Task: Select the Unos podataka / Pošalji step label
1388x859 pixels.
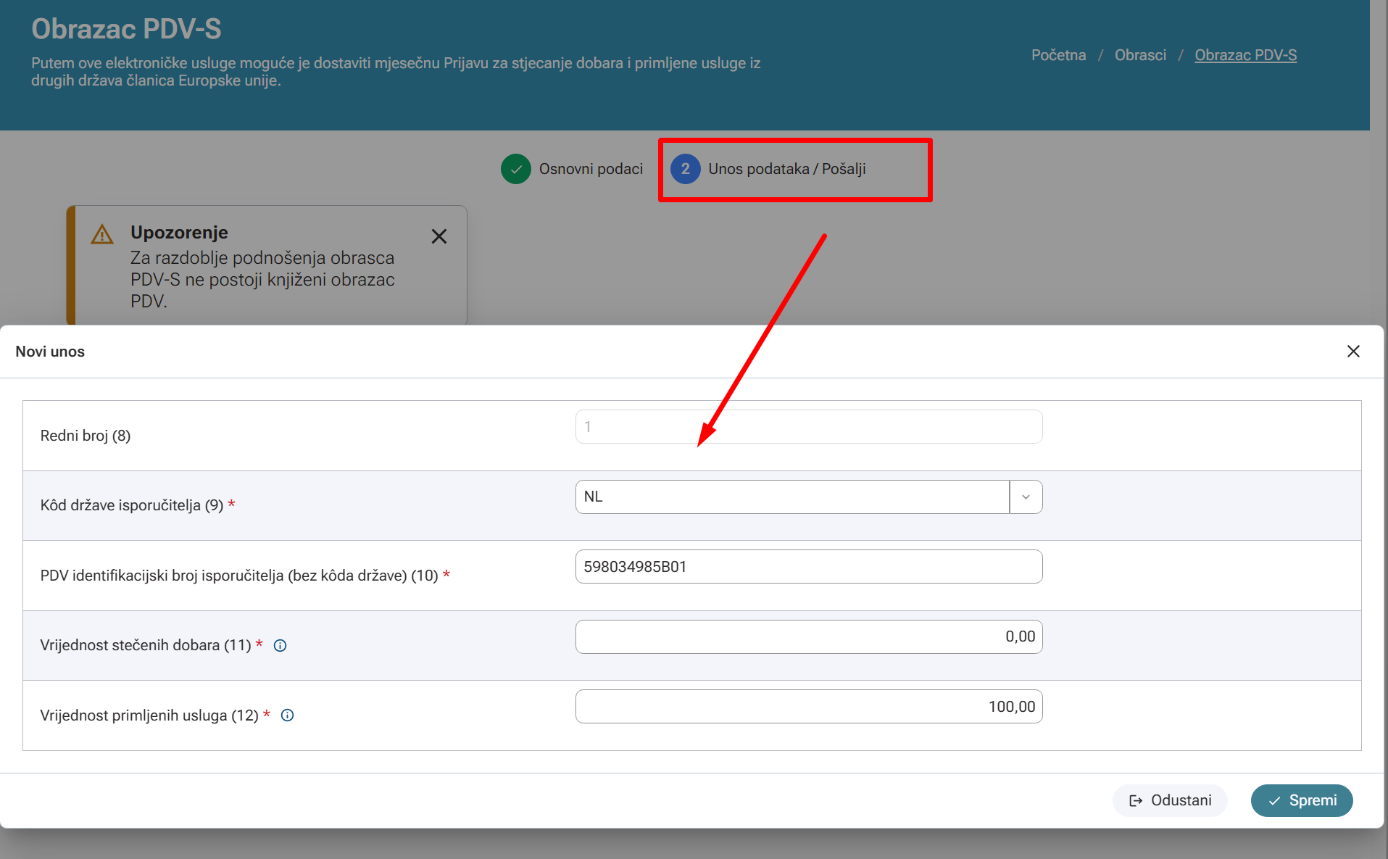Action: [787, 169]
